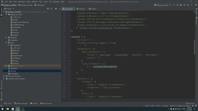Open Project panel settings gear

tap(56, 9)
